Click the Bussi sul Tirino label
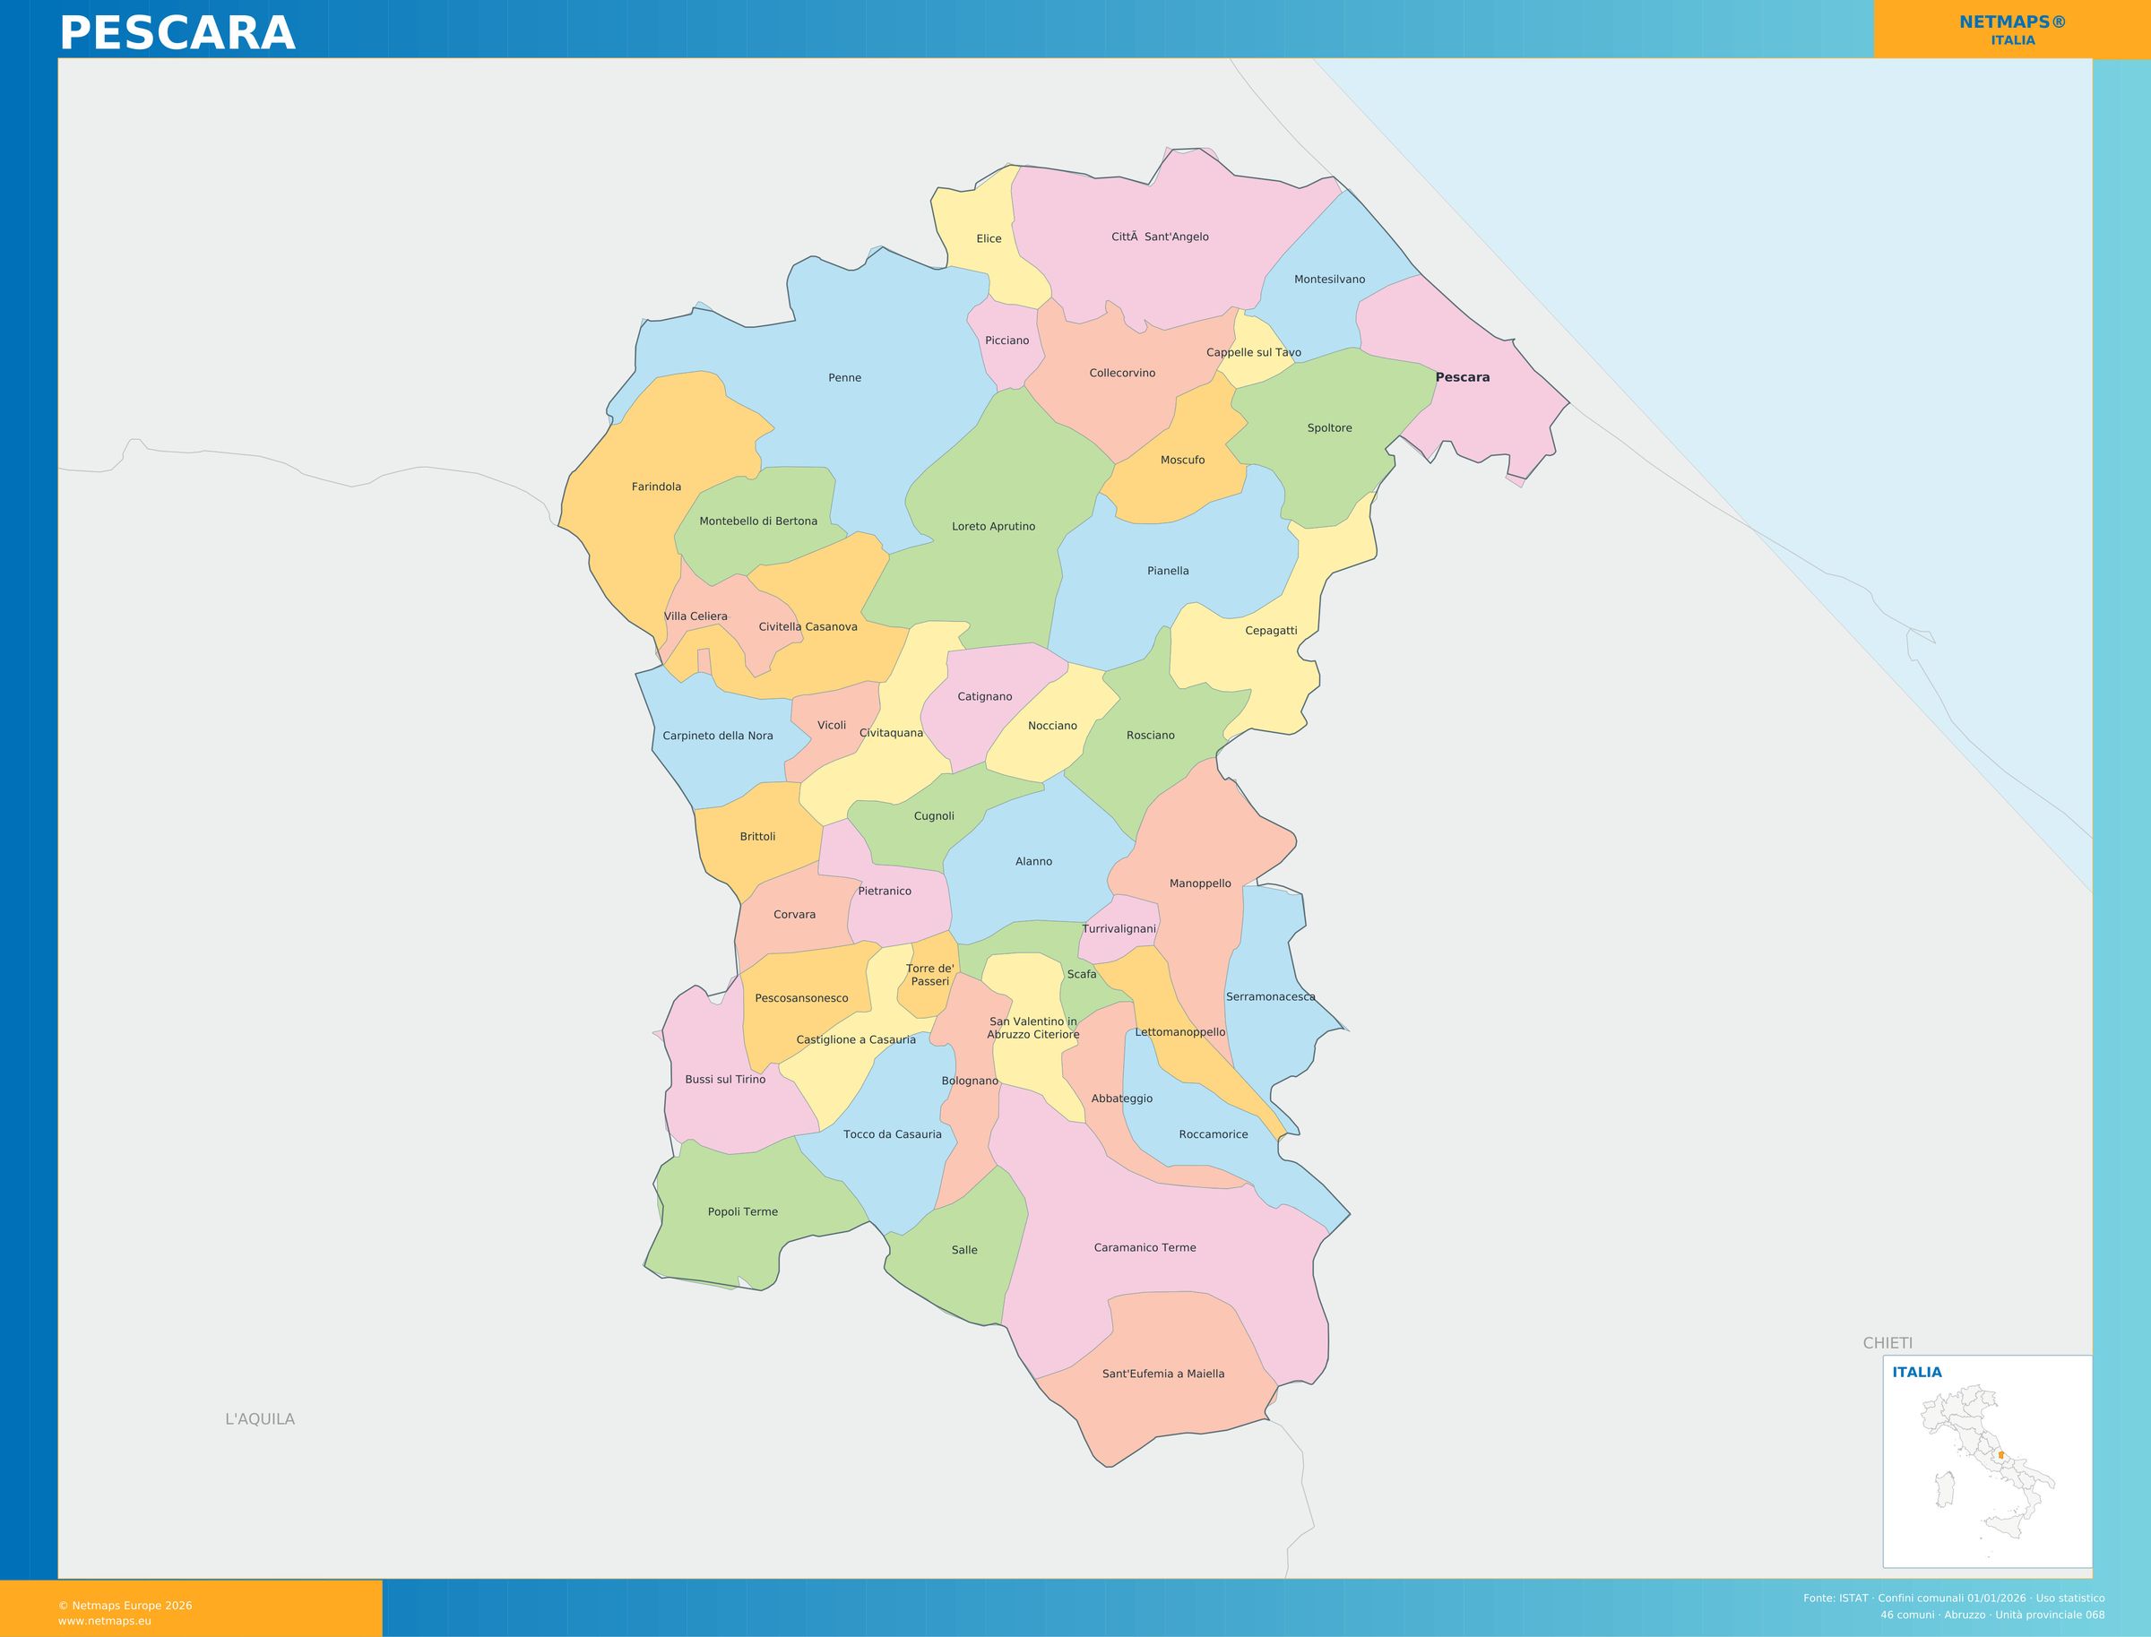 click(x=725, y=1080)
